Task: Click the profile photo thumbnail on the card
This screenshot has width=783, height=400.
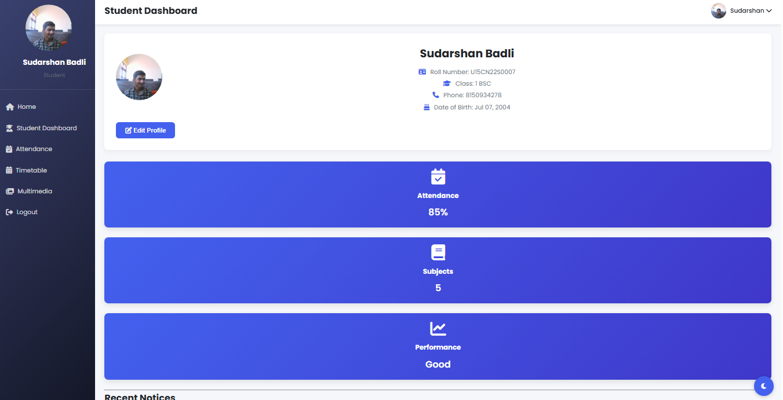Action: 139,77
